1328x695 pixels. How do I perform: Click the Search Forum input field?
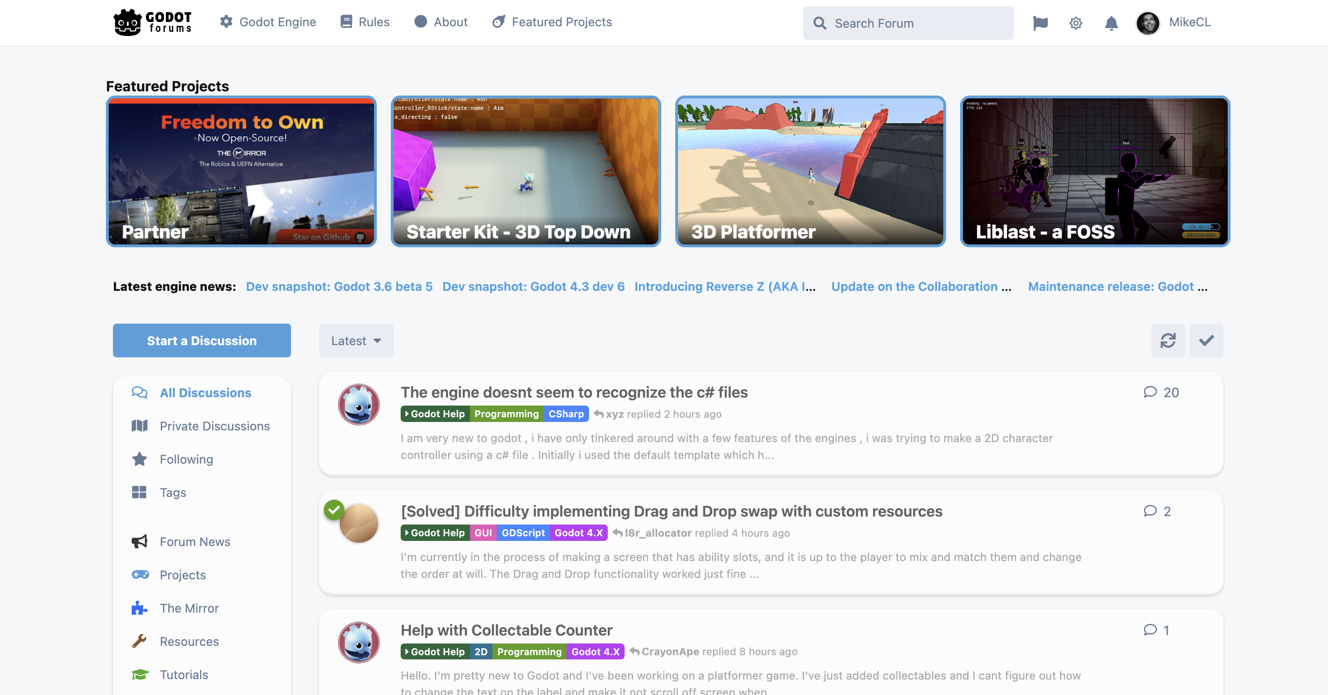tap(908, 23)
